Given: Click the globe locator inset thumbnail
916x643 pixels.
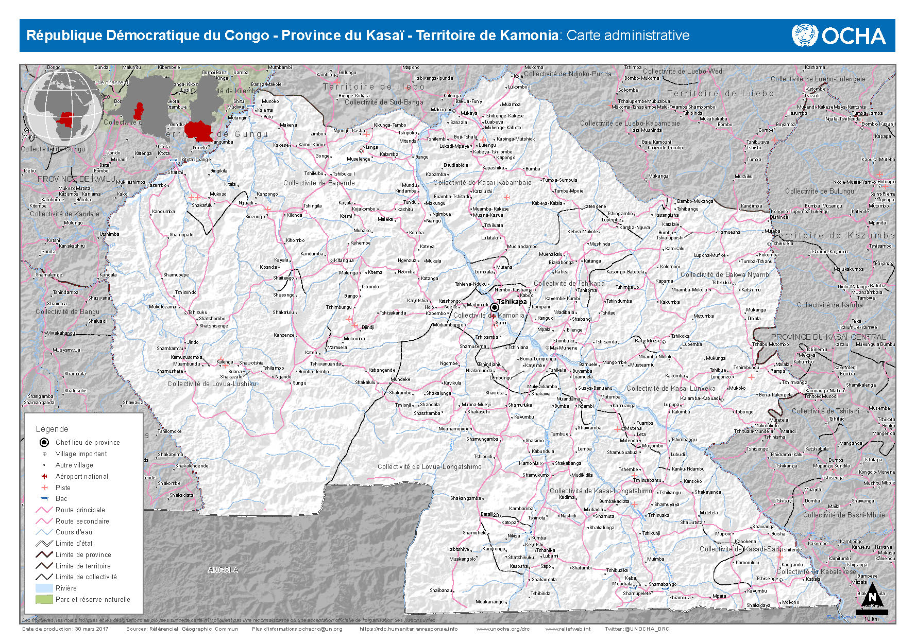Looking at the screenshot, I should point(63,108).
